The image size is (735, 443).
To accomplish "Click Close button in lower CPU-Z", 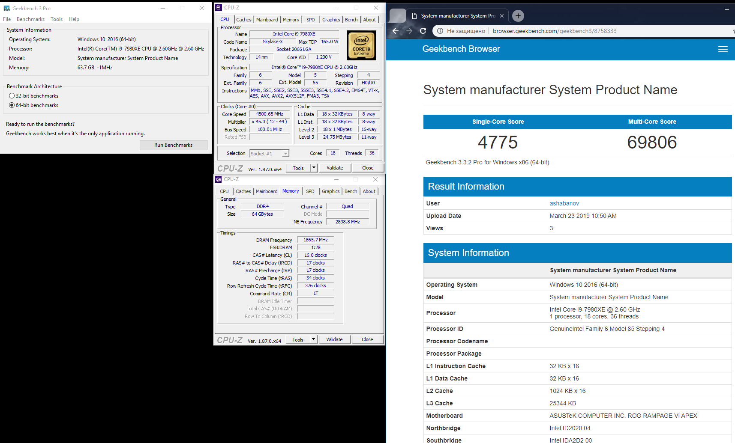I will [367, 339].
